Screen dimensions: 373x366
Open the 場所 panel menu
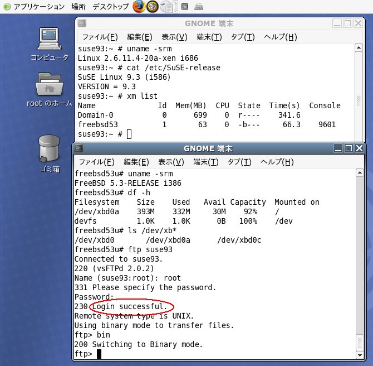click(x=78, y=7)
